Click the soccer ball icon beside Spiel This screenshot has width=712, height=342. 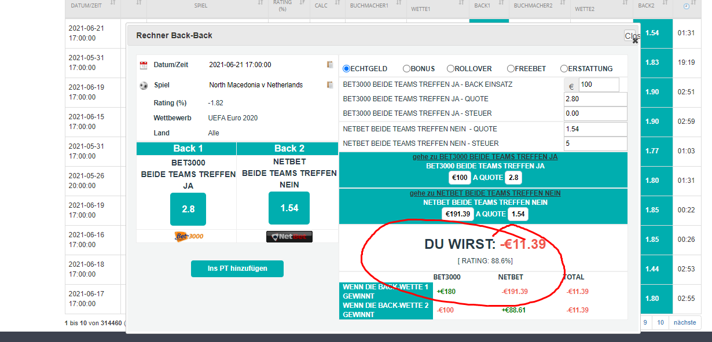[x=144, y=85]
